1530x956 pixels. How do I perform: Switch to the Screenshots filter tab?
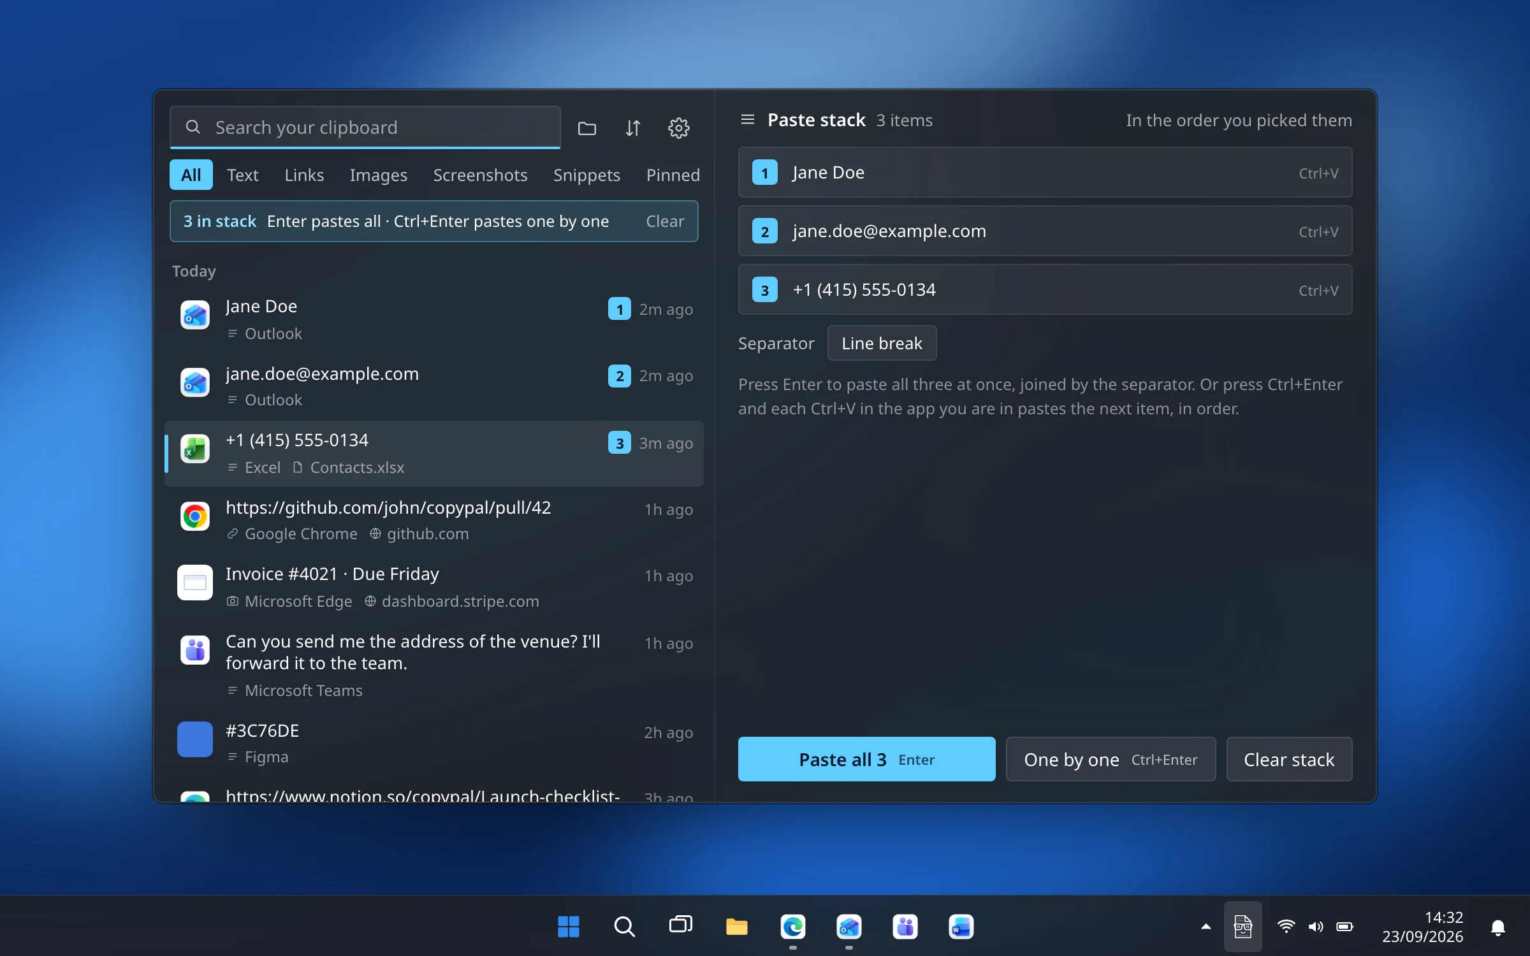coord(480,175)
